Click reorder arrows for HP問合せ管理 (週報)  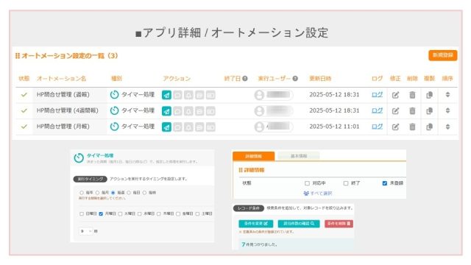click(447, 95)
